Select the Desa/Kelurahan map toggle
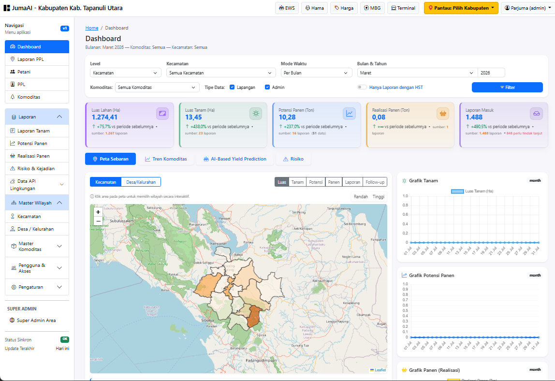Screen dimensions: 555x381 click(x=141, y=182)
